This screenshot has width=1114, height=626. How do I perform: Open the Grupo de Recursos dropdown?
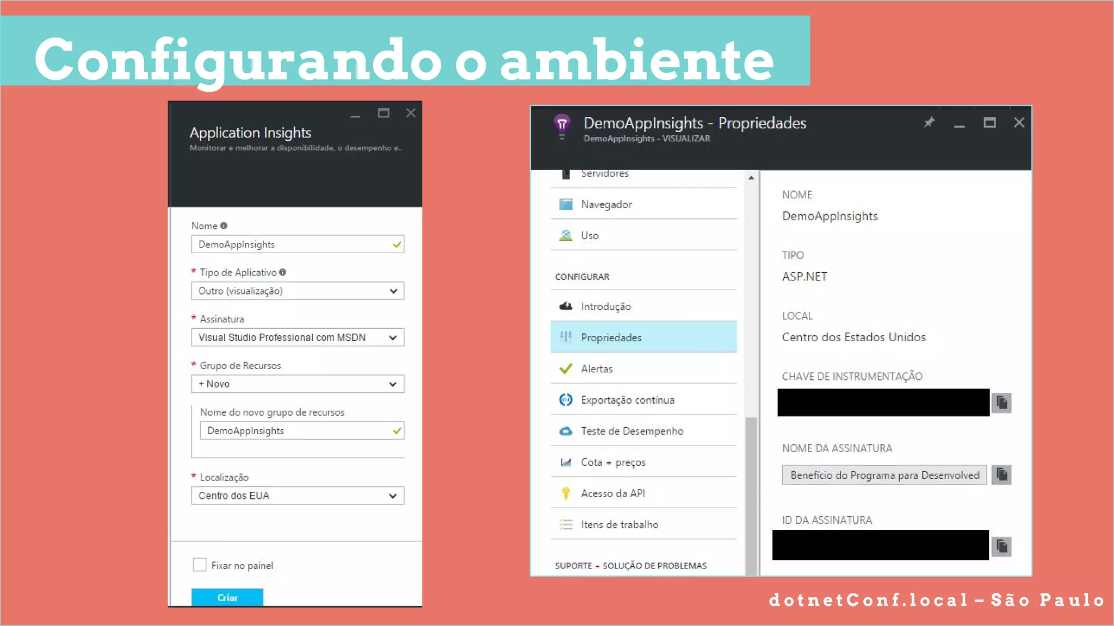click(x=298, y=384)
